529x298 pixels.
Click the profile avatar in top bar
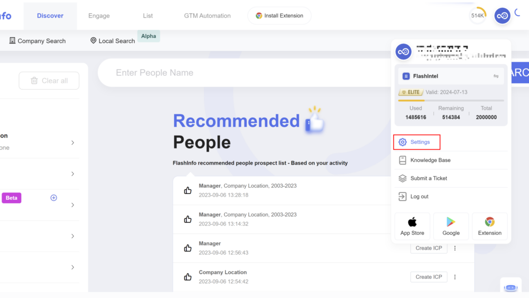(502, 16)
